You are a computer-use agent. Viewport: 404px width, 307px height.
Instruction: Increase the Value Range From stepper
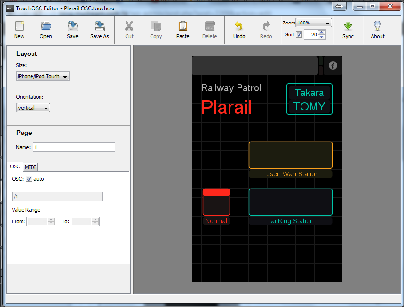coord(51,219)
